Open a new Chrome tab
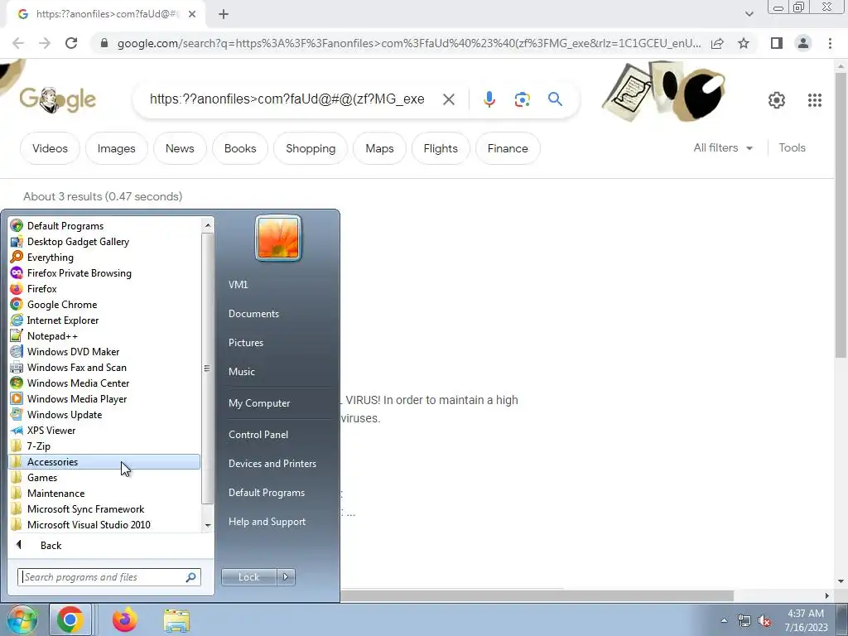Screen dimensions: 848x636 224,15
